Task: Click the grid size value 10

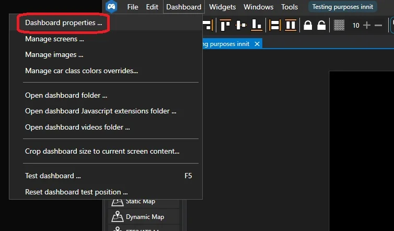Action: [x=356, y=26]
